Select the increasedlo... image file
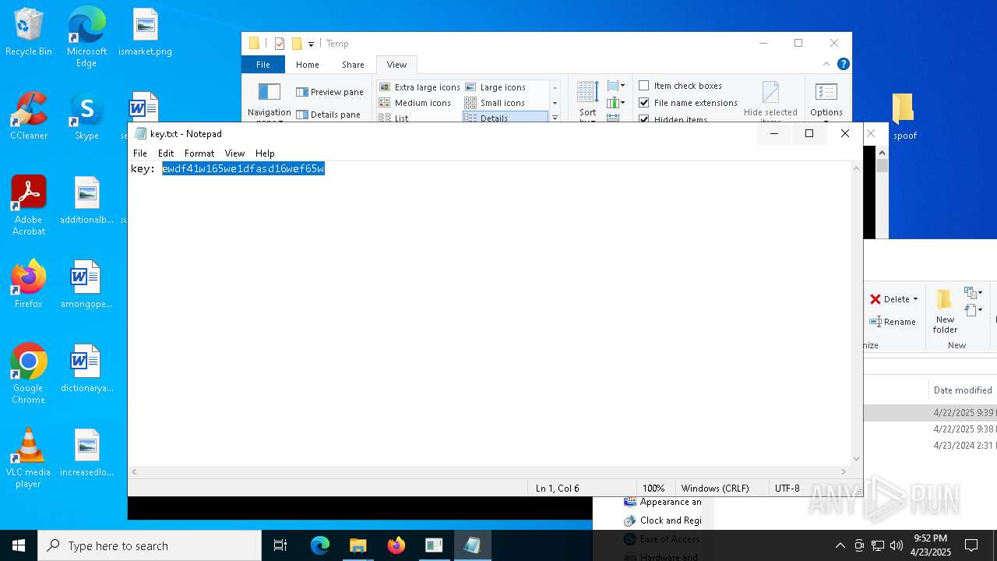The image size is (997, 561). click(86, 453)
